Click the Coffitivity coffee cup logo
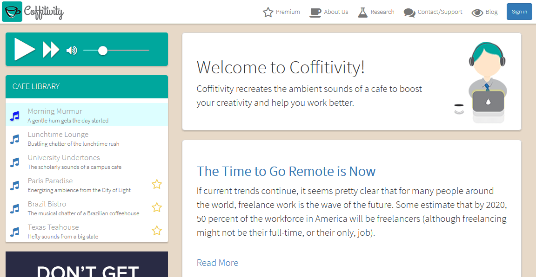536x277 pixels. (12, 12)
